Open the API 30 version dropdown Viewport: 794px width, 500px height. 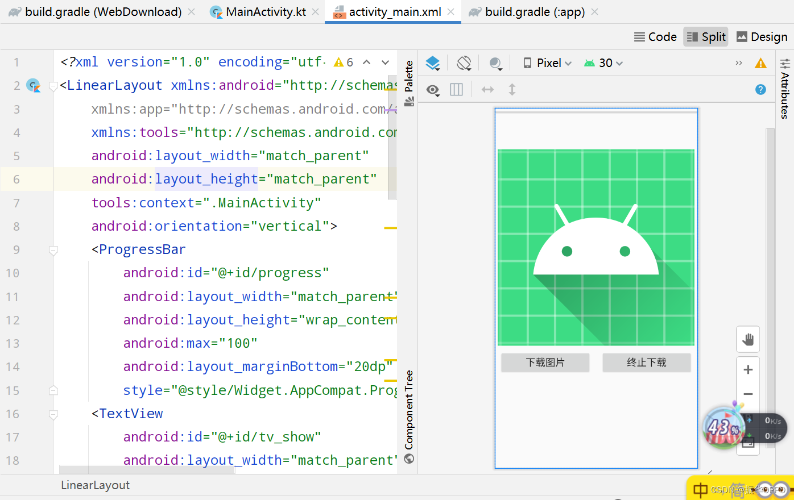coord(603,63)
